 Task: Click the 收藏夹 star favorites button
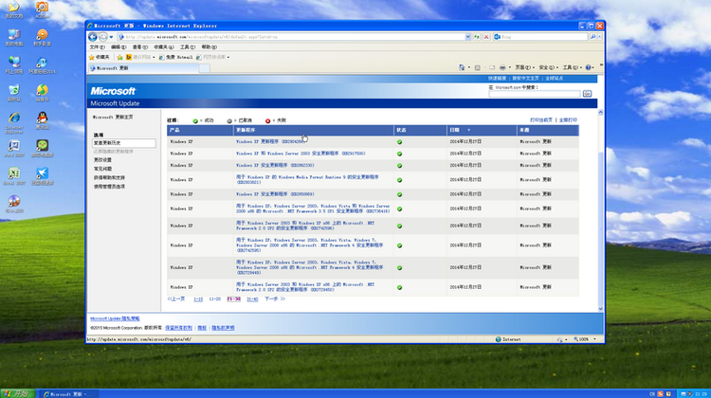[99, 57]
